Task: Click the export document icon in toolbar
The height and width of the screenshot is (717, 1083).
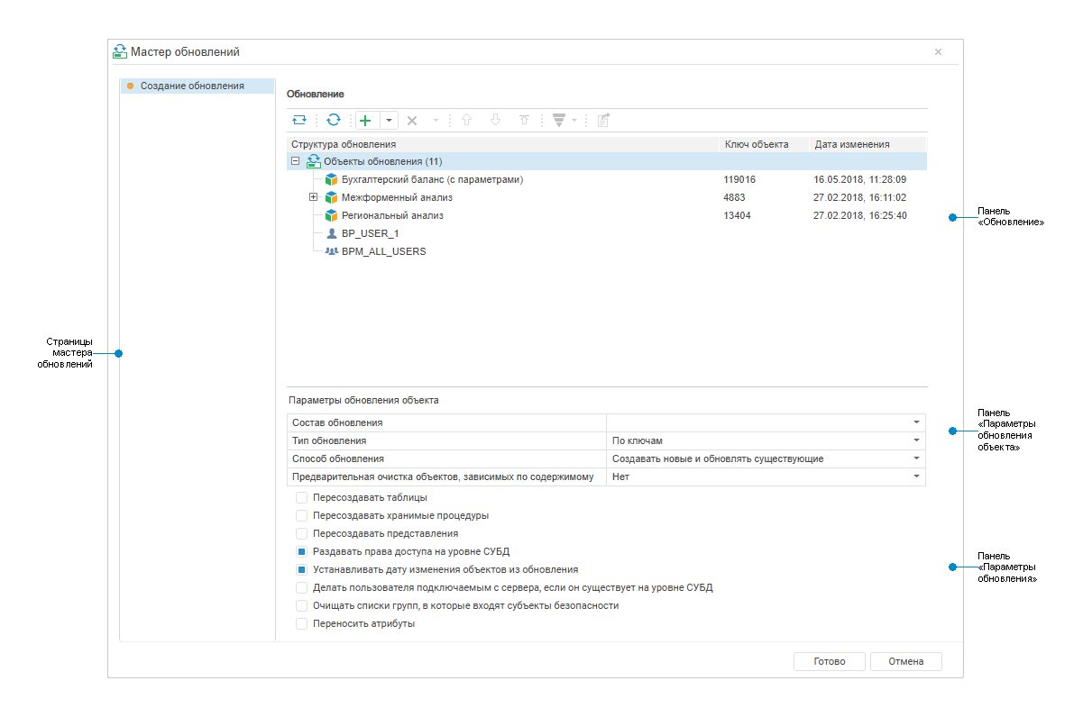Action: point(603,120)
